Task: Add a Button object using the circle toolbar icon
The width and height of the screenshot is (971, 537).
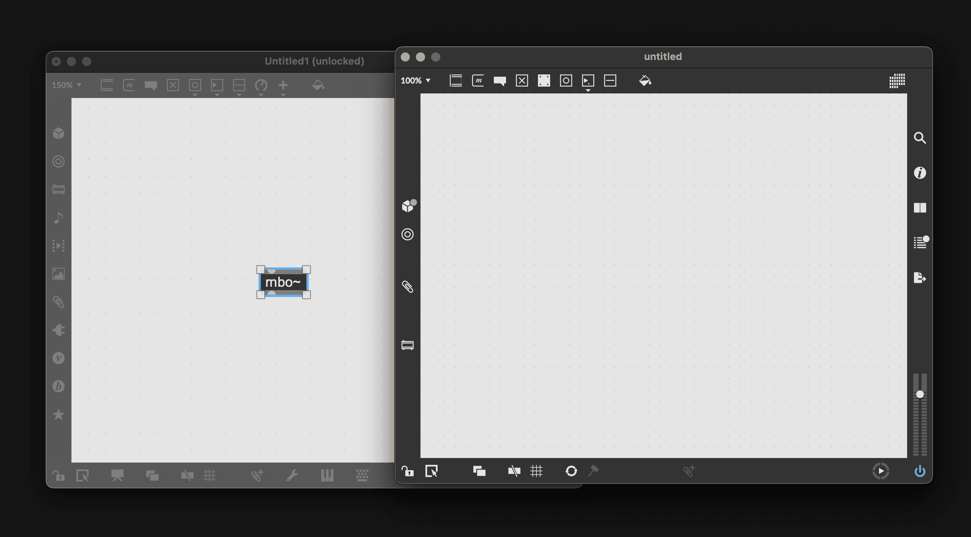Action: click(566, 81)
